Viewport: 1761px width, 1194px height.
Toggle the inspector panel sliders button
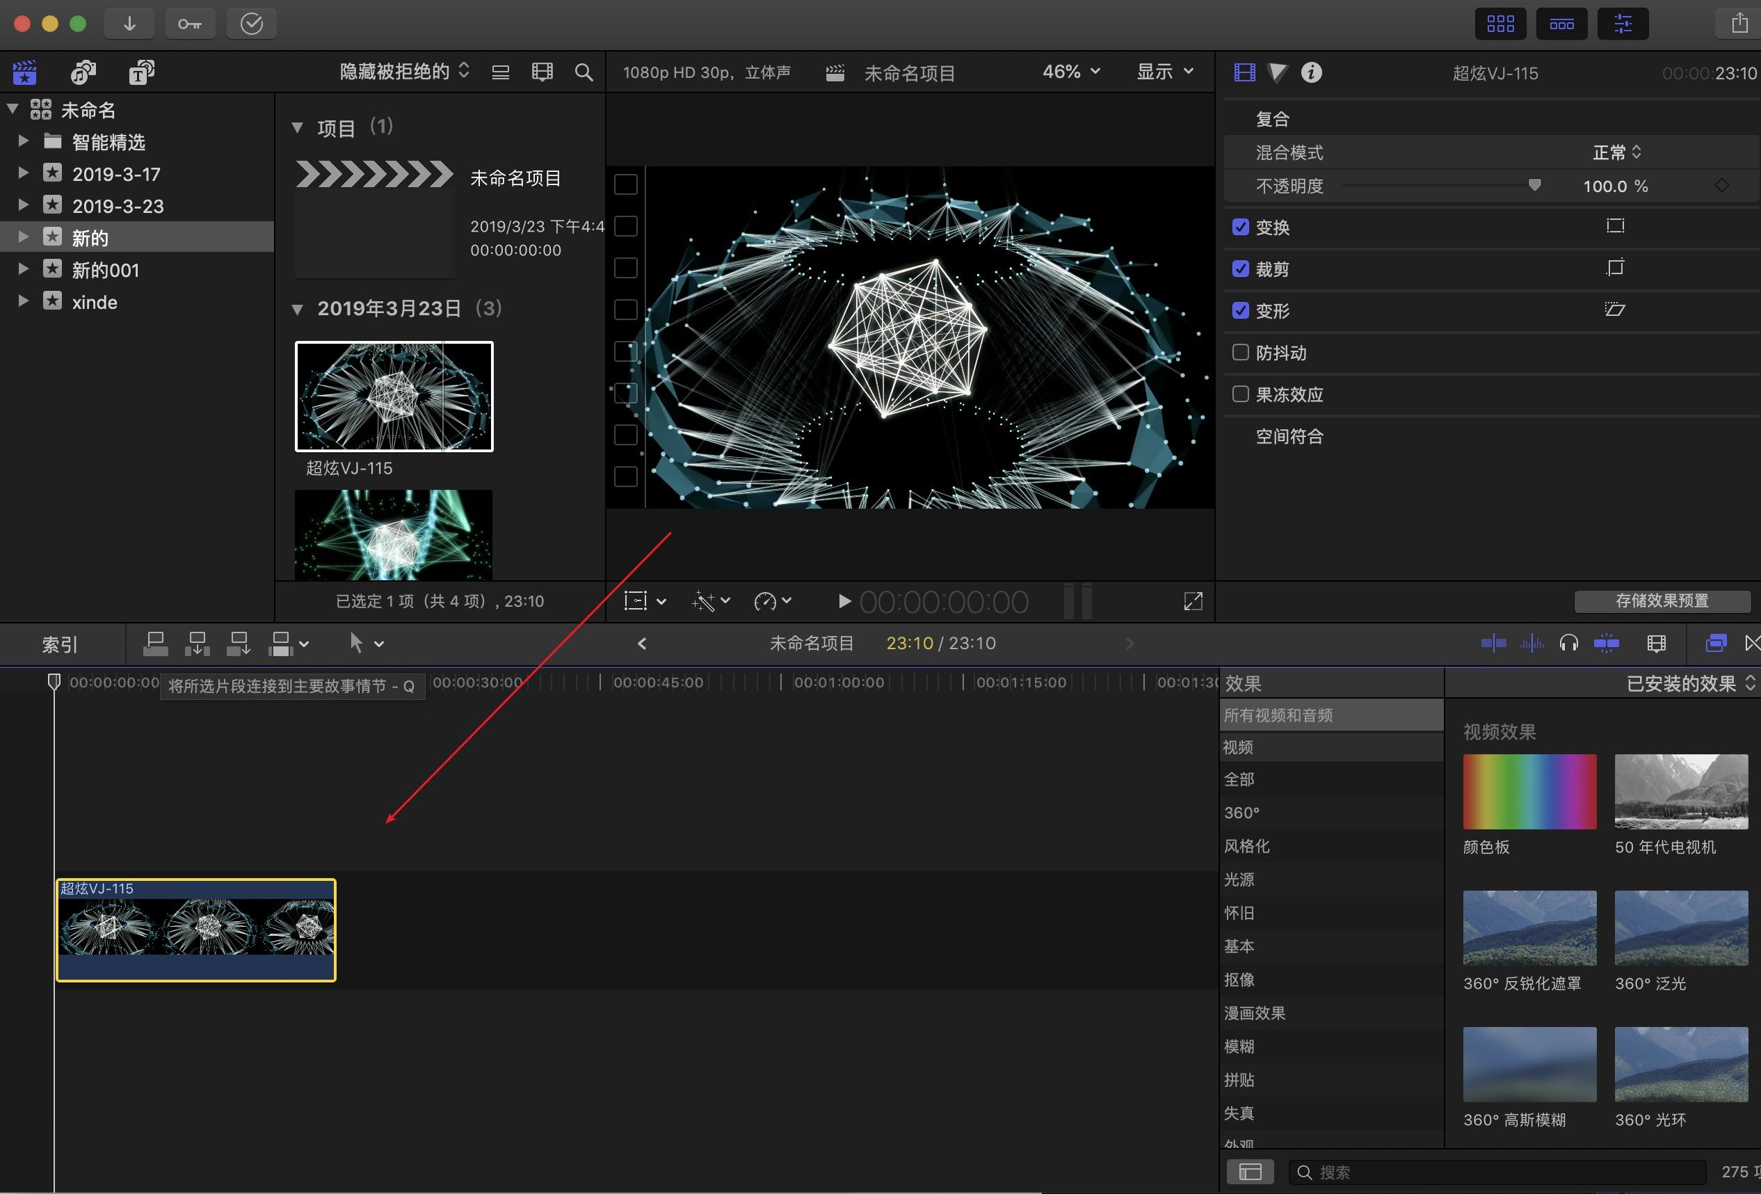pos(1623,24)
